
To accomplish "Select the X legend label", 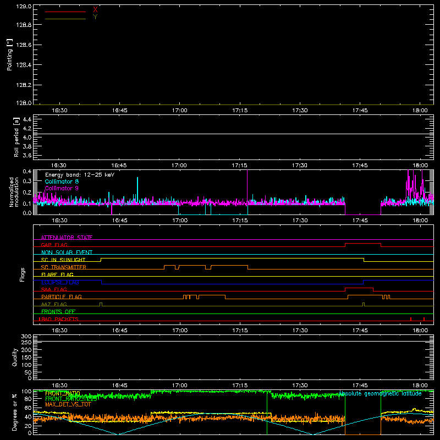I will tap(95, 10).
